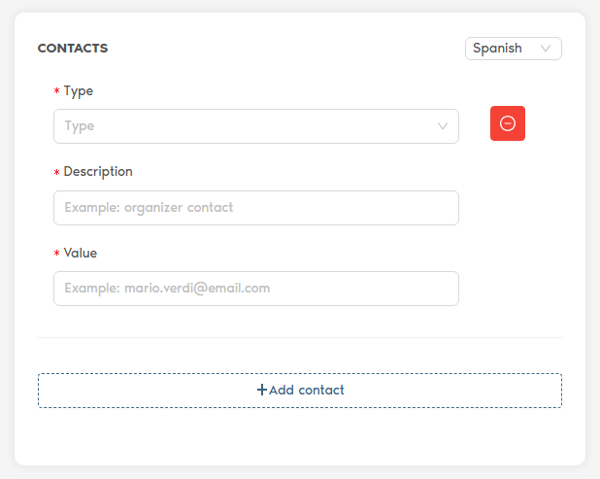Click the Value field label
This screenshot has height=479, width=600.
[x=81, y=253]
